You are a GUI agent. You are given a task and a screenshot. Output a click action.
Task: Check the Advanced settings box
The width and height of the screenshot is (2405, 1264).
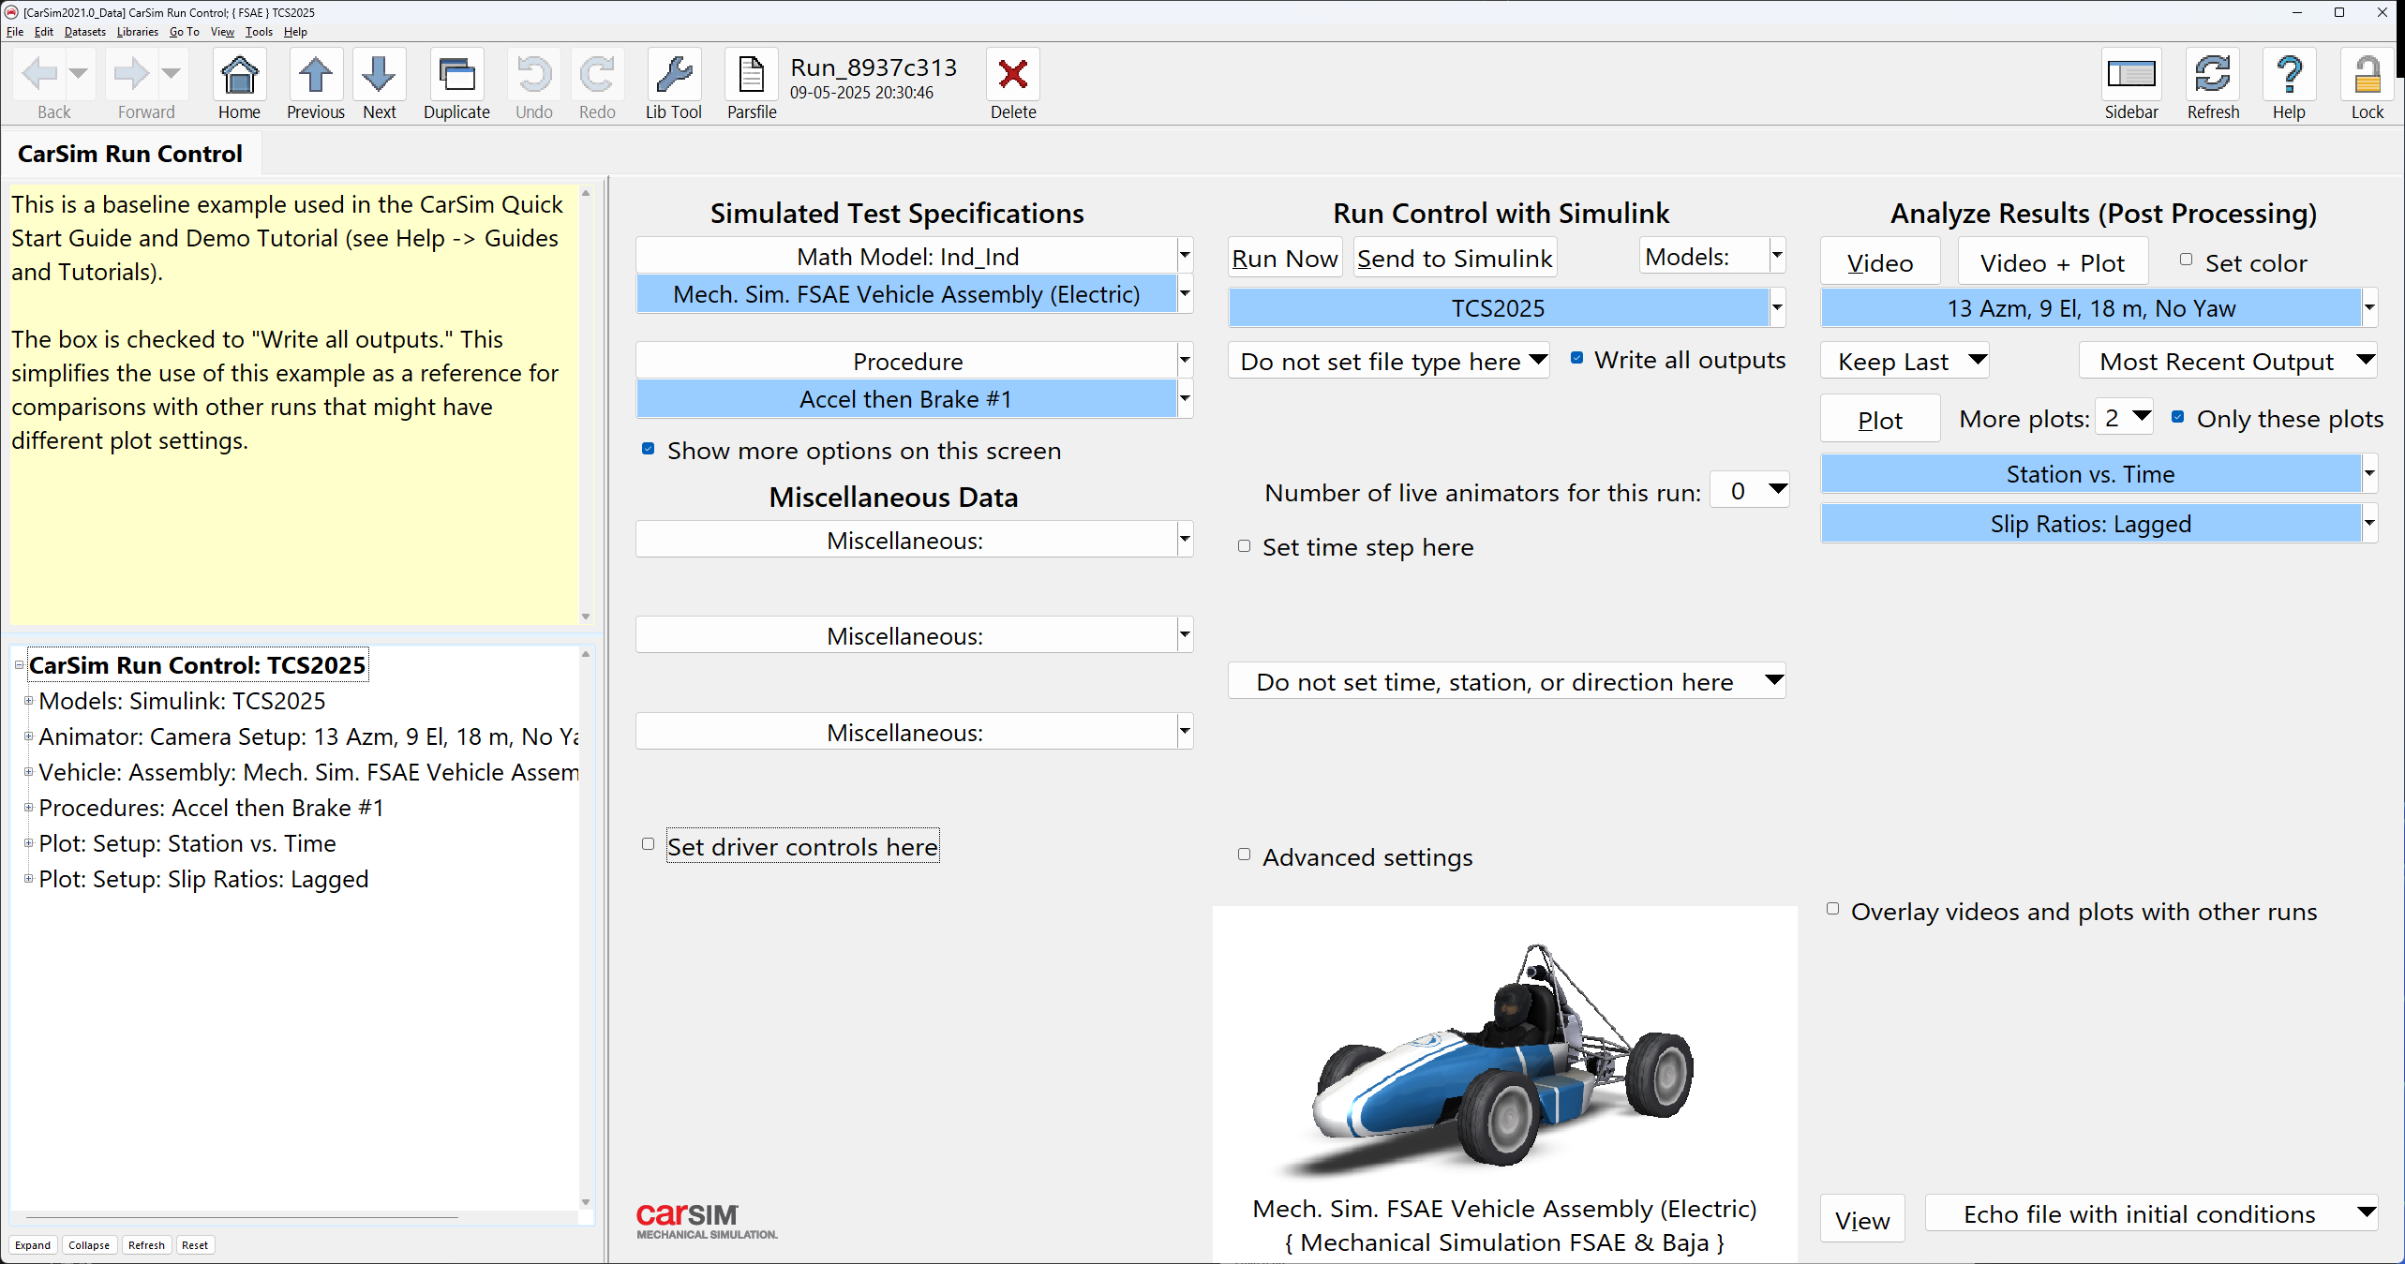click(x=1244, y=855)
